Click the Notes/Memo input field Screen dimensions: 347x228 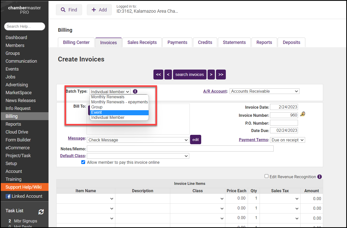[180, 149]
